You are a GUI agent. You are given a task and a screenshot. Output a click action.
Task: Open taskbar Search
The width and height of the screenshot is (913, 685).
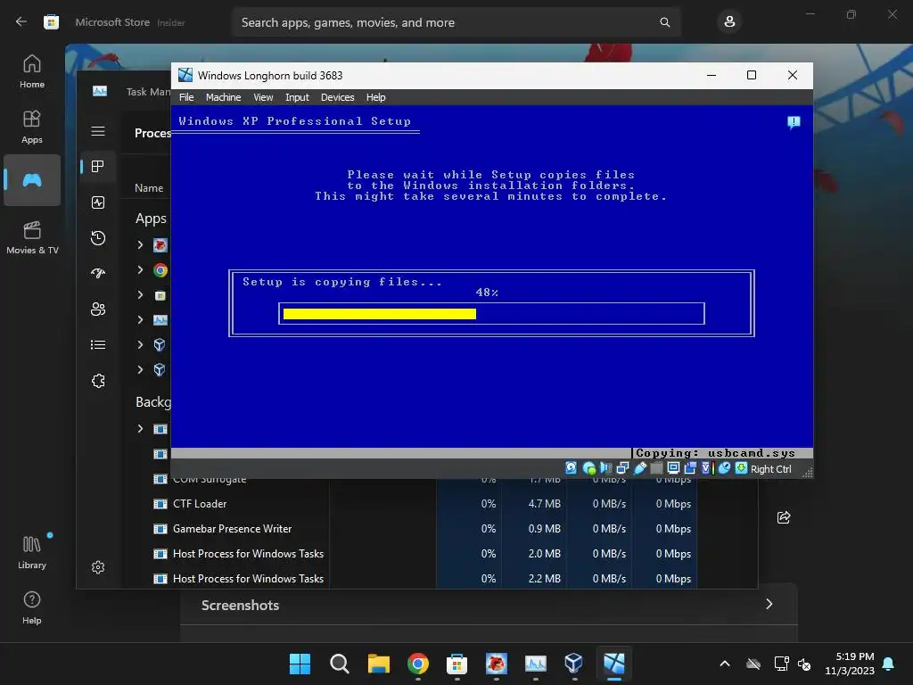coord(339,664)
